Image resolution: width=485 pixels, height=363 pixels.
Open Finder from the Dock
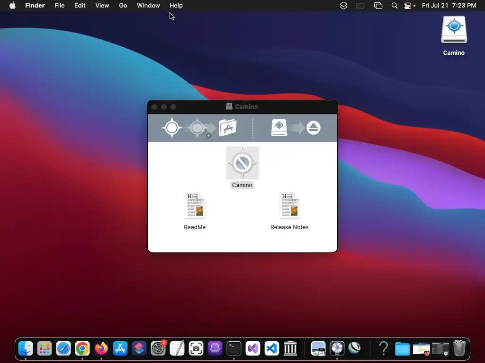(x=26, y=348)
